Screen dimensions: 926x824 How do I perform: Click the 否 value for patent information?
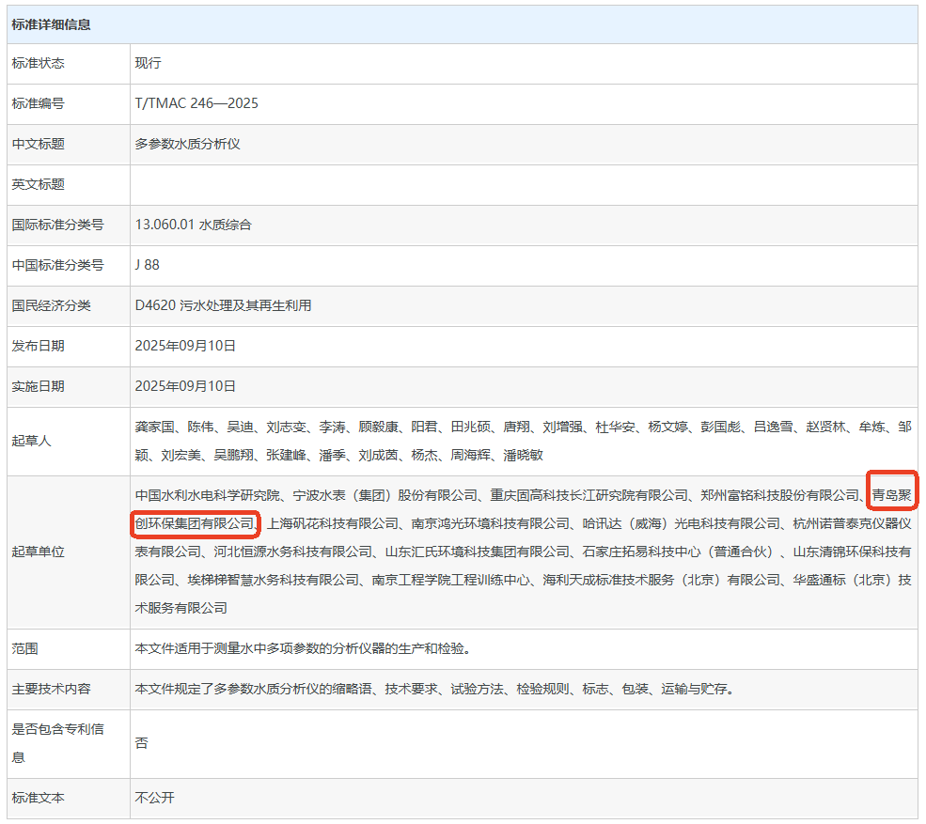(142, 743)
